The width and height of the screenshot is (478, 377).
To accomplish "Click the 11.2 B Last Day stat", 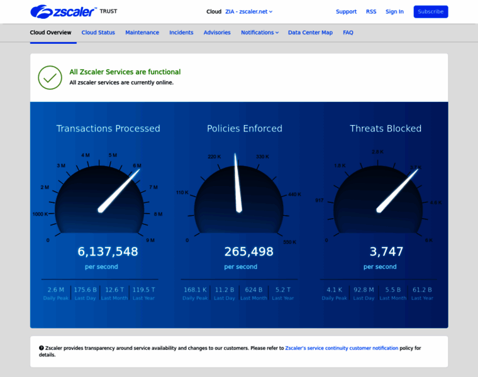I will click(225, 293).
